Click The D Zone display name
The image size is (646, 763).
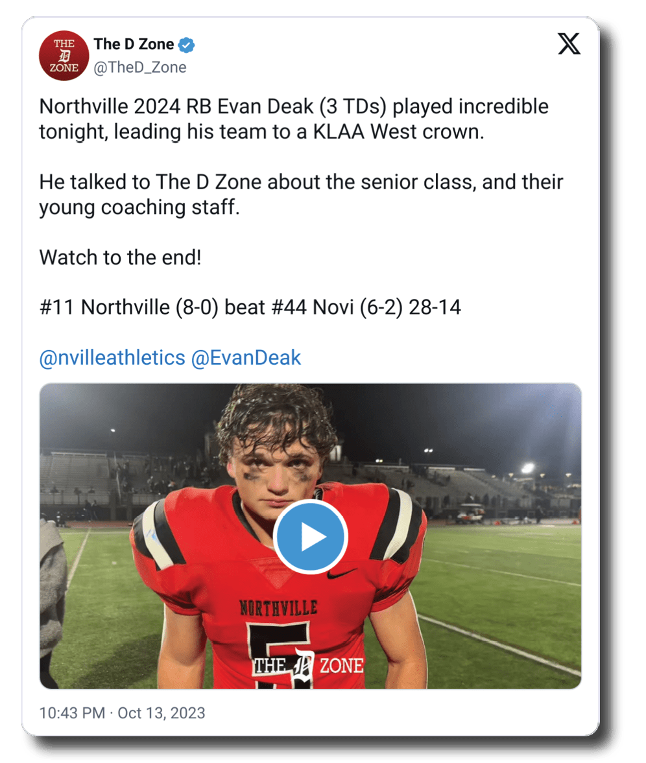click(x=134, y=44)
